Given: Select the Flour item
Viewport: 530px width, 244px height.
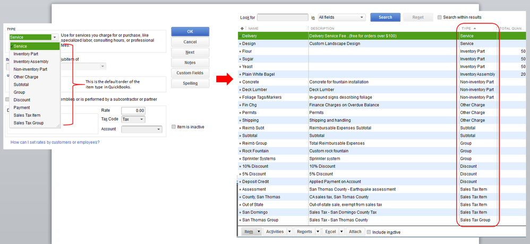Looking at the screenshot, I should tap(247, 51).
